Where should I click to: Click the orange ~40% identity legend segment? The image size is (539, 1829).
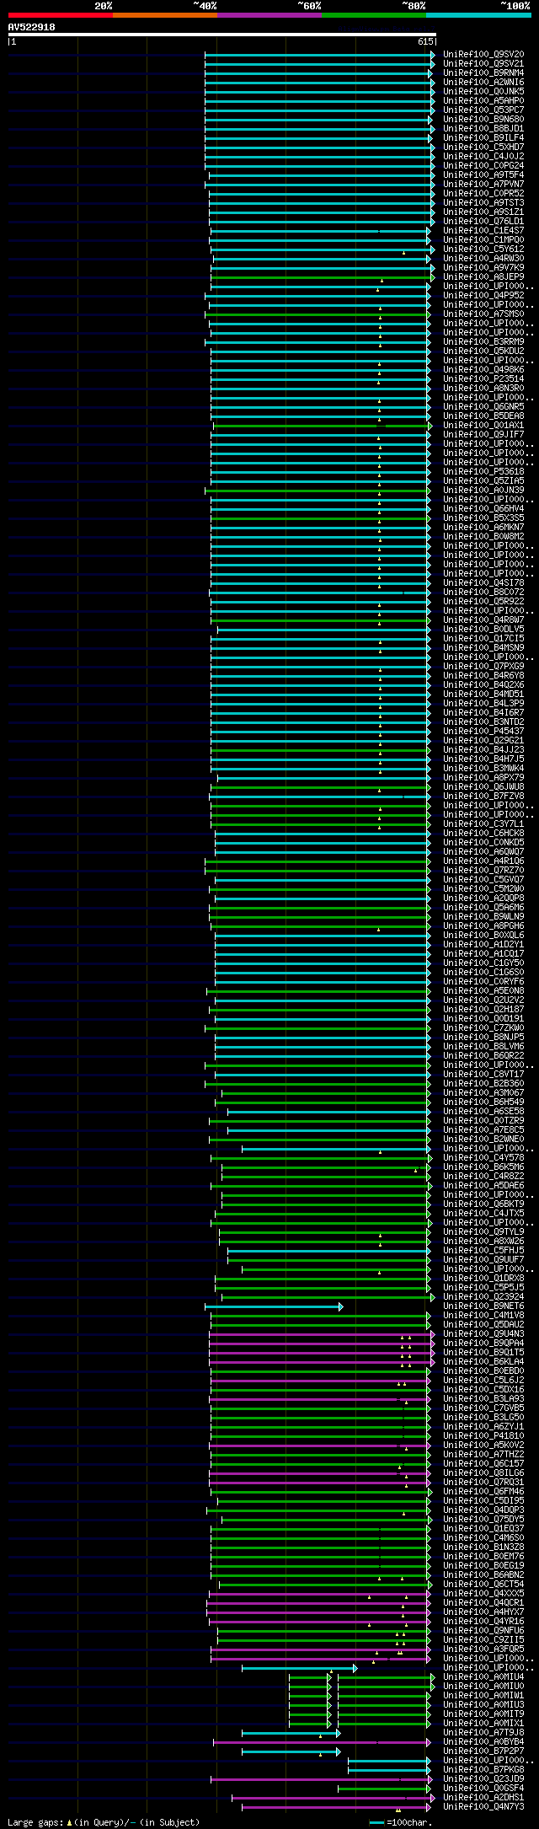click(165, 15)
